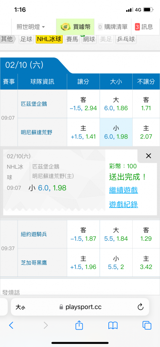Image resolution: width=160 pixels, height=347 pixels.
Task: Show Safari open tabs icon
Action: tap(147, 325)
